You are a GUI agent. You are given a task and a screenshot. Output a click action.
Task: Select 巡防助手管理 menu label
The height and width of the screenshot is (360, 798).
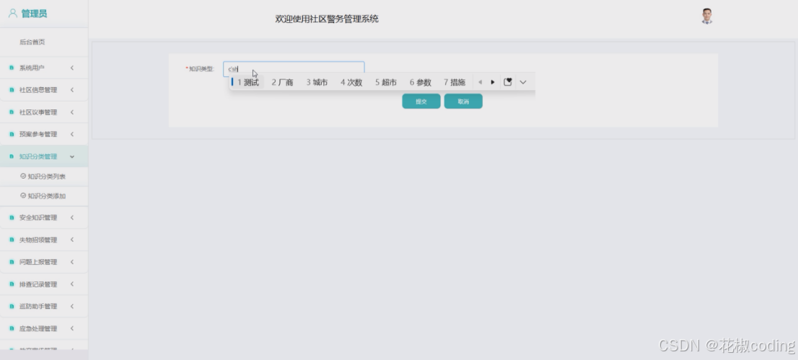pos(38,306)
